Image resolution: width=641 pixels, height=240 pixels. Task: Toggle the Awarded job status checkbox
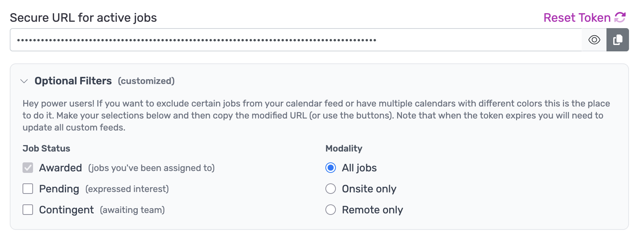28,168
